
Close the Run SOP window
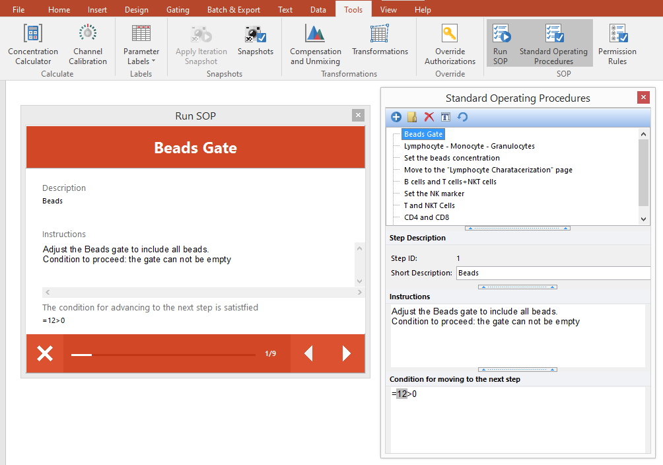pos(358,115)
